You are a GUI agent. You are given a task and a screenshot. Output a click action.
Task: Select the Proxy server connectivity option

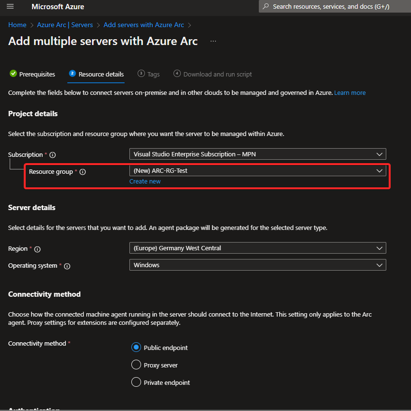tap(136, 365)
